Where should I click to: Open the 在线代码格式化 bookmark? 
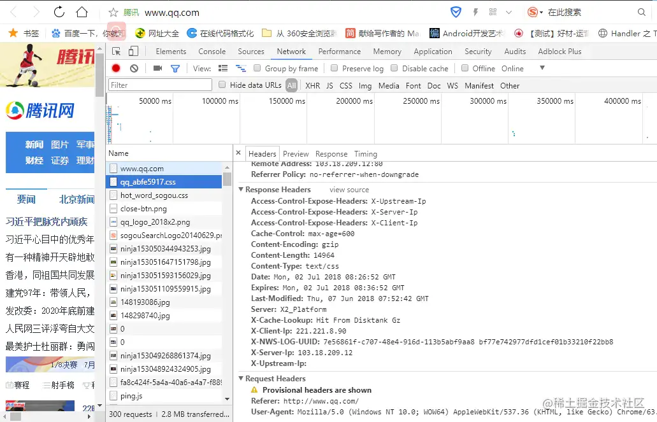pos(220,33)
